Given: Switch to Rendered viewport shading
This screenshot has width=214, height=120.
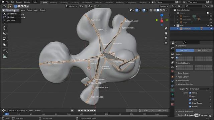Looking at the screenshot, I should click(164, 10).
